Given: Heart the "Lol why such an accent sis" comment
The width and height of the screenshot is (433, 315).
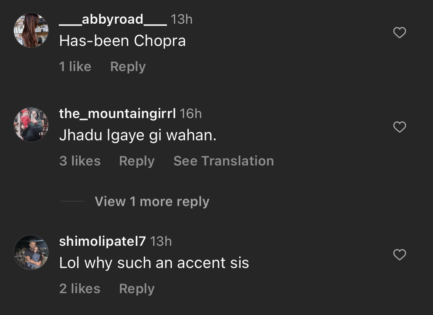Looking at the screenshot, I should click(399, 255).
